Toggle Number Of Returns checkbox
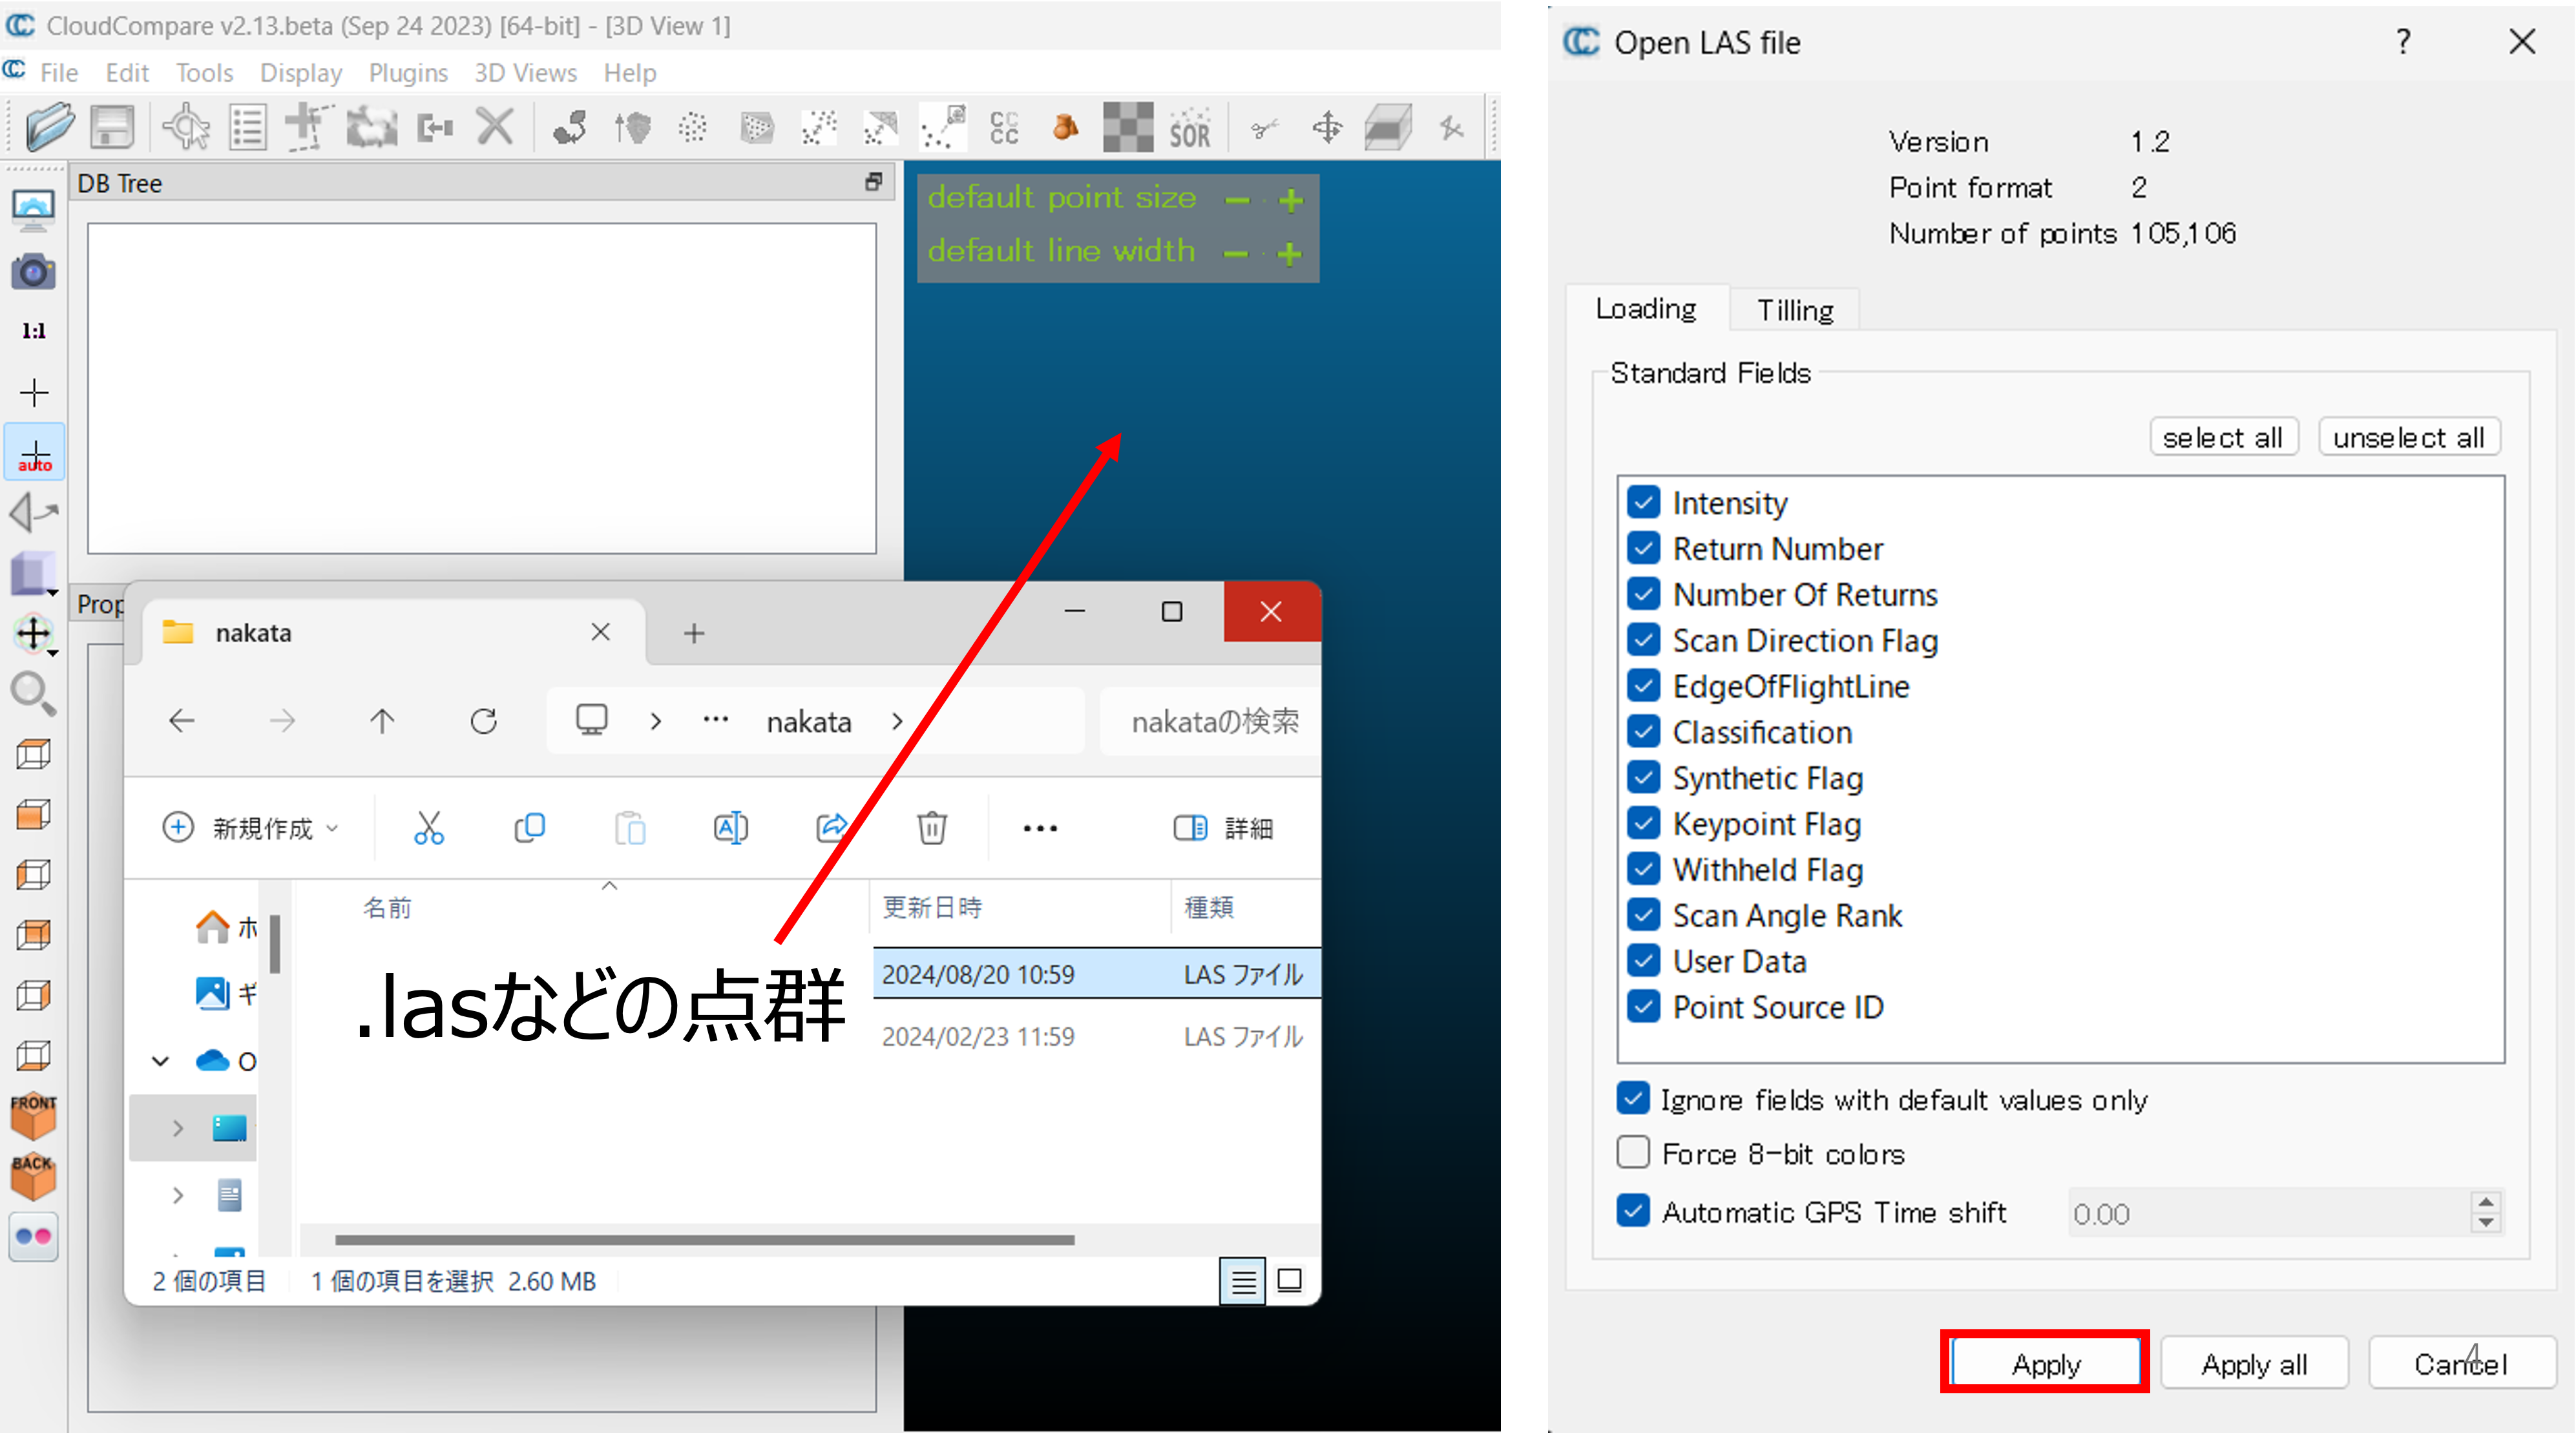 1643,594
